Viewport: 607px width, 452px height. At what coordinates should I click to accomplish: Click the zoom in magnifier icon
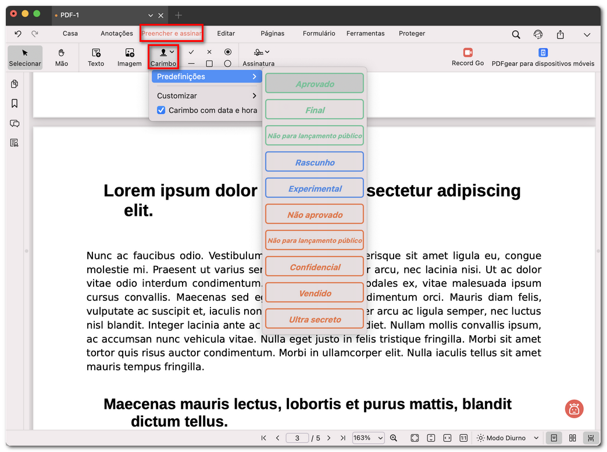394,438
